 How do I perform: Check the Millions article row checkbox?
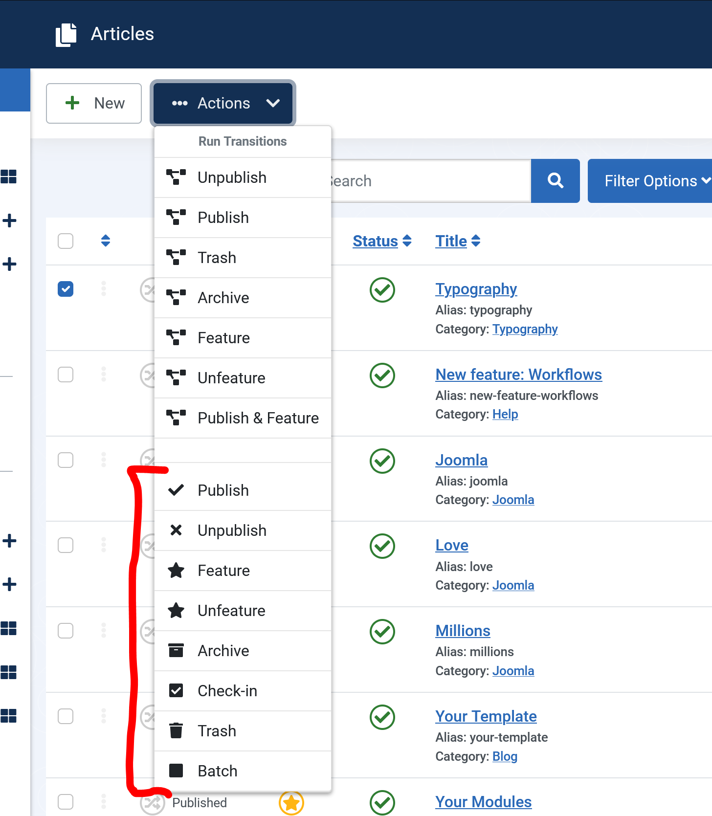pyautogui.click(x=66, y=631)
